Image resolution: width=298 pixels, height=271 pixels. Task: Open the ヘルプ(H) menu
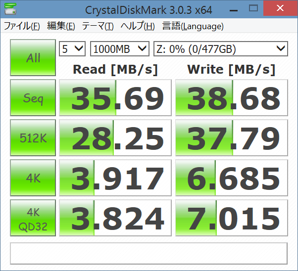pos(138,26)
